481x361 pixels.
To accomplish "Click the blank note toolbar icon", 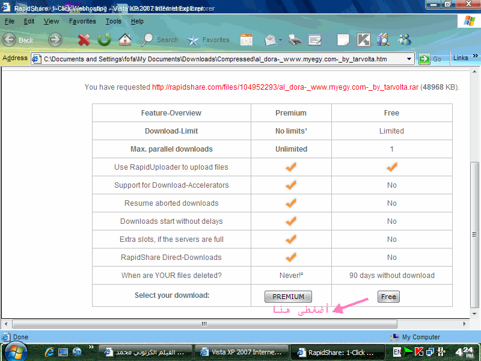I will [x=343, y=40].
